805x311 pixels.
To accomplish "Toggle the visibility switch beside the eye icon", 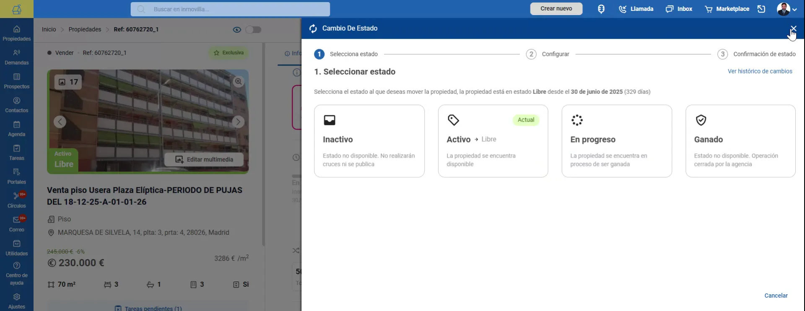I will (x=253, y=29).
